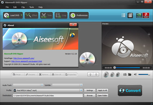
Task: Click the Rename pencil button
Action: tap(31, 74)
